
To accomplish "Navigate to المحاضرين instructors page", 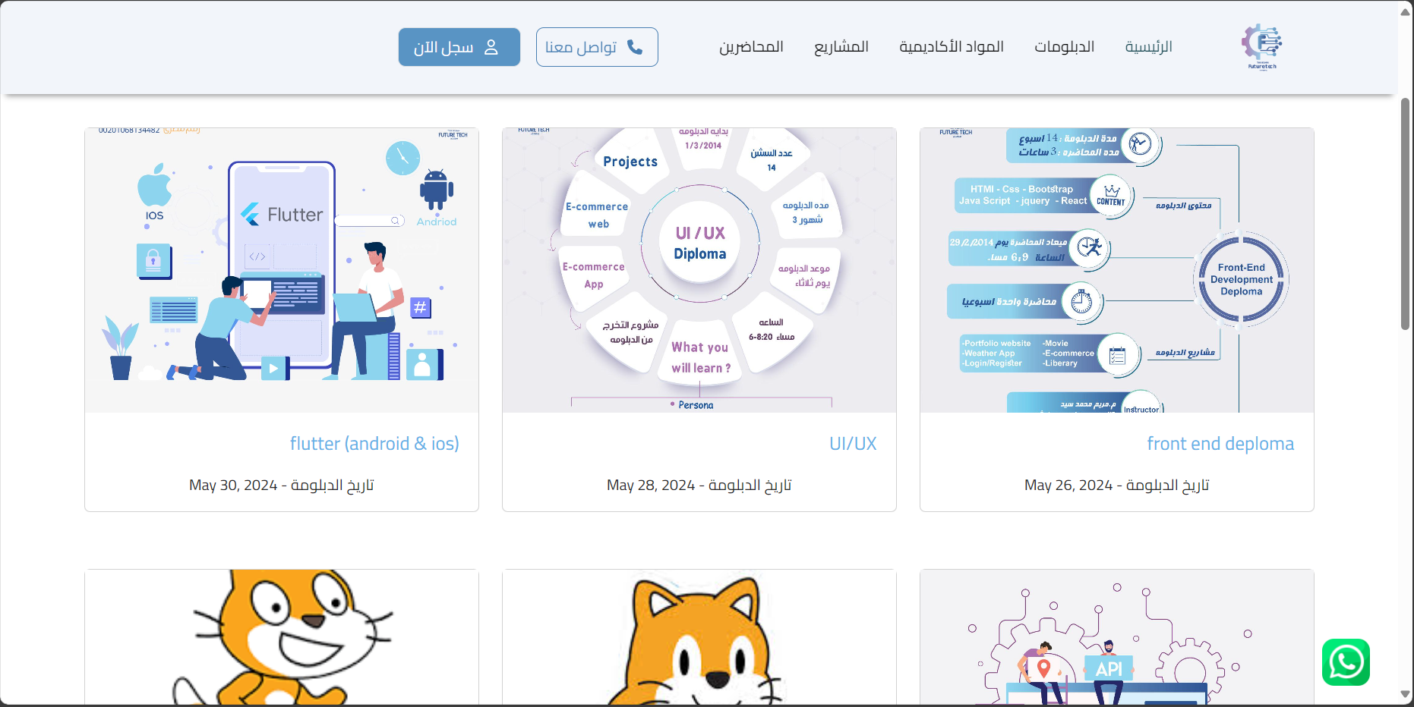I will point(751,47).
